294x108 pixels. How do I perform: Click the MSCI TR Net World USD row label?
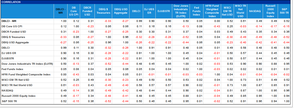coord(17,85)
